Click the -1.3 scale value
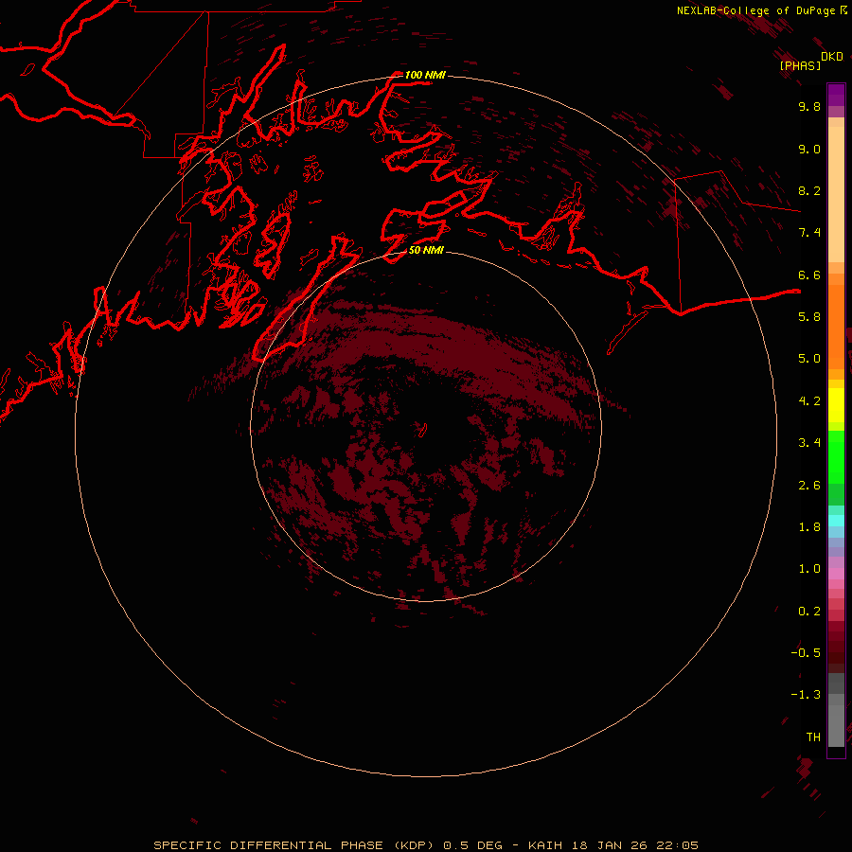Image resolution: width=852 pixels, height=852 pixels. point(806,695)
